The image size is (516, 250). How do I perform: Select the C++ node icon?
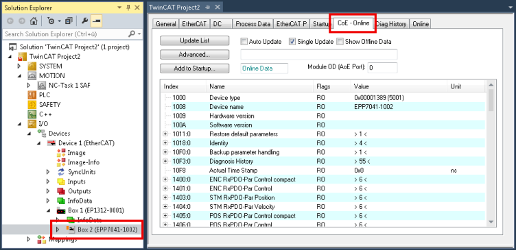pyautogui.click(x=32, y=114)
